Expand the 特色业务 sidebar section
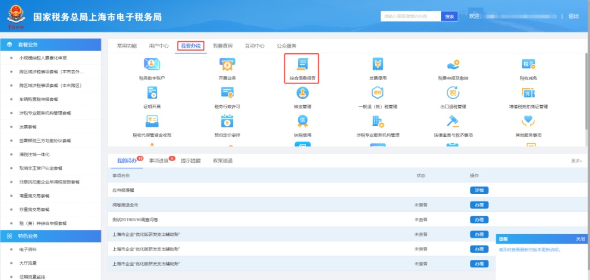The width and height of the screenshot is (590, 280). 50,236
